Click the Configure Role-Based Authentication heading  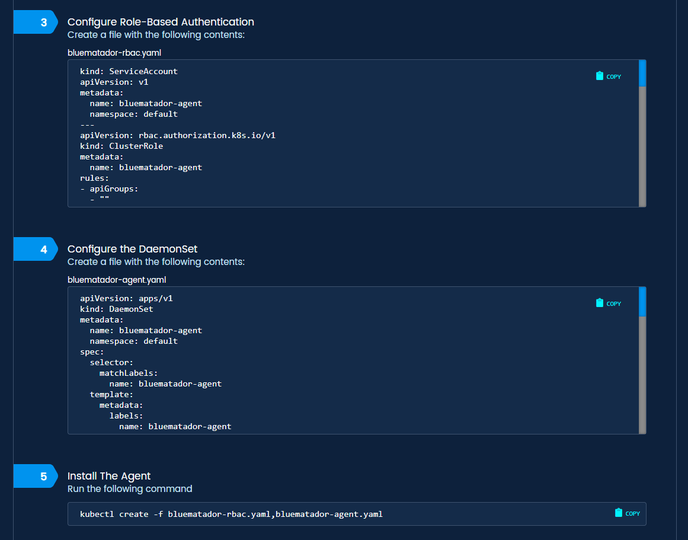tap(161, 22)
